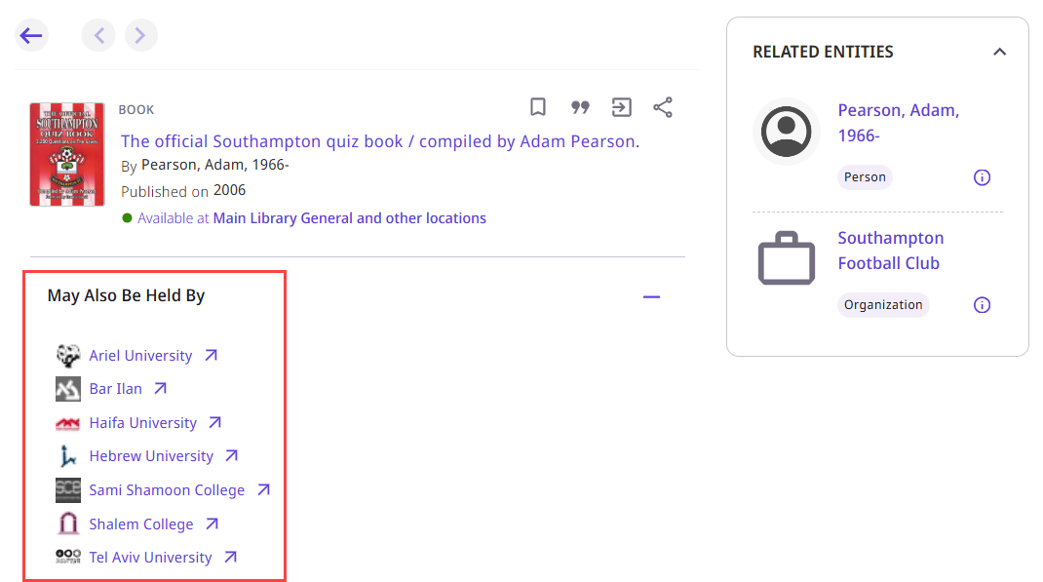Open Bar Ilan holdings link
This screenshot has width=1043, height=582.
pos(115,389)
